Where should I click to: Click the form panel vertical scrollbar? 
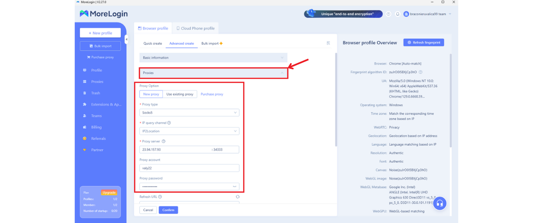point(336,100)
